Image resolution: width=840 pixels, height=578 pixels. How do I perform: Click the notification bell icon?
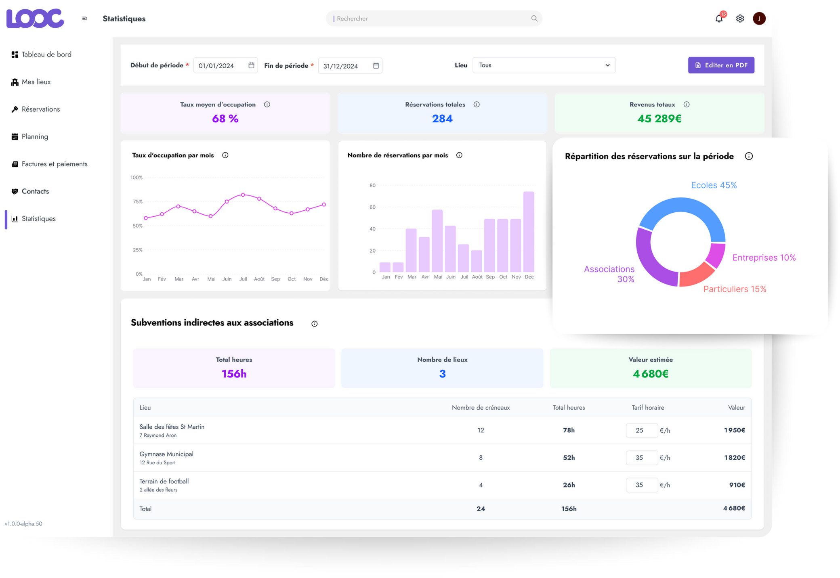point(719,19)
